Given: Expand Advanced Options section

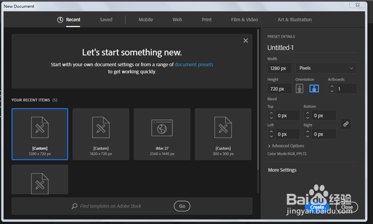Looking at the screenshot, I should (x=286, y=146).
